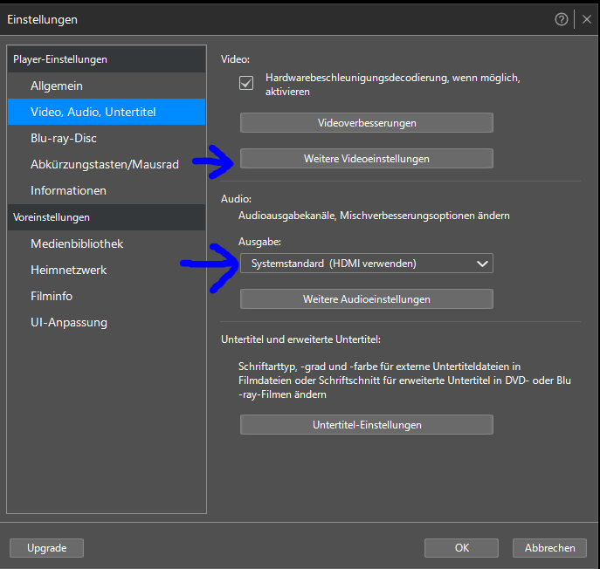The height and width of the screenshot is (569, 600).
Task: Click Voreinstellungen section header
Action: coord(107,217)
